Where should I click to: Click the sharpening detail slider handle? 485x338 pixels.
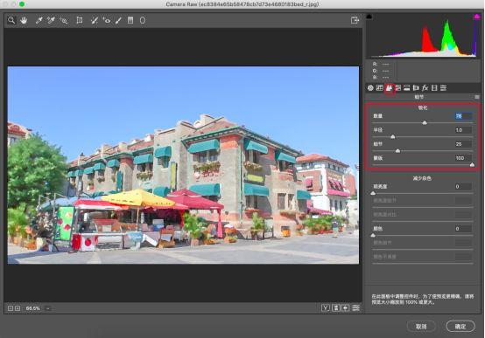[397, 150]
